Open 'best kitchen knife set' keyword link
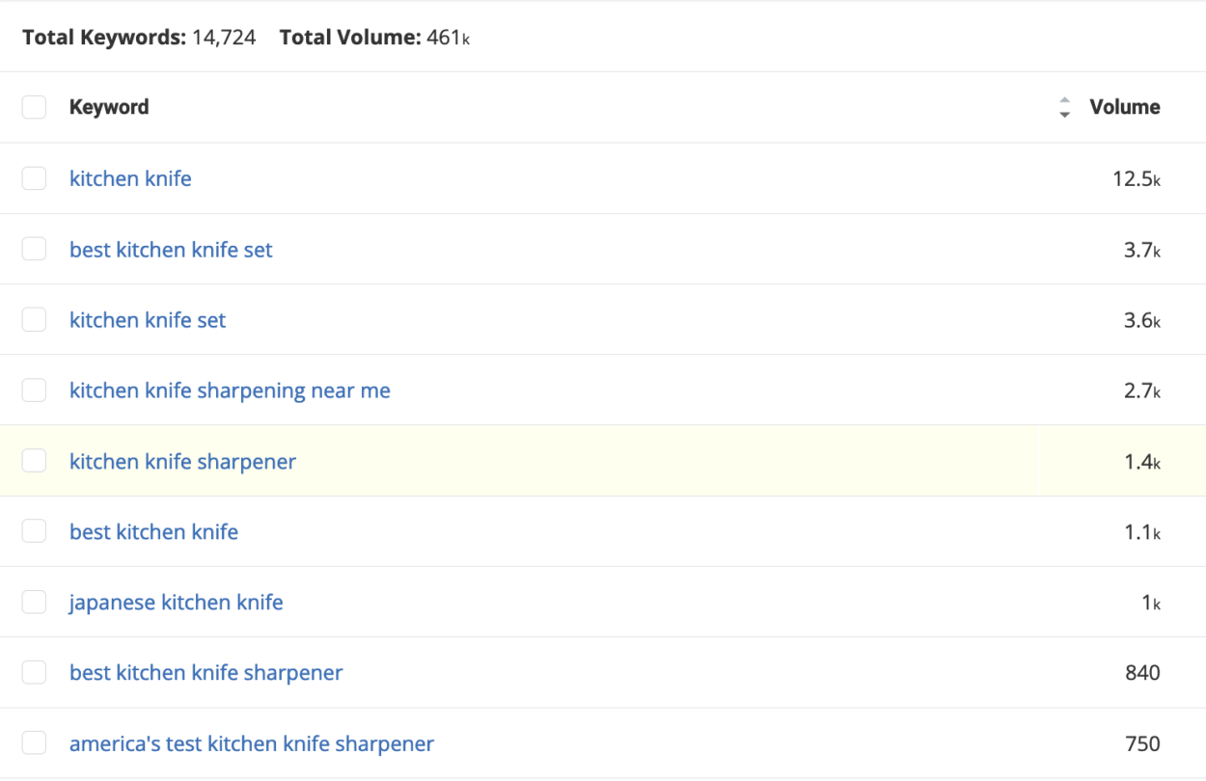This screenshot has height=781, width=1206. pyautogui.click(x=171, y=250)
